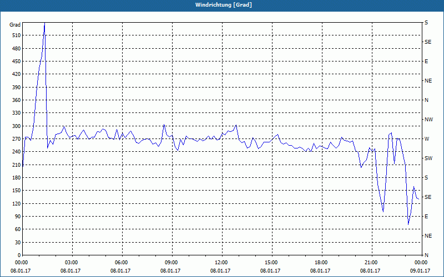Click the N compass label level with 0
Image resolution: width=444 pixels, height=277 pixels.
[426, 255]
